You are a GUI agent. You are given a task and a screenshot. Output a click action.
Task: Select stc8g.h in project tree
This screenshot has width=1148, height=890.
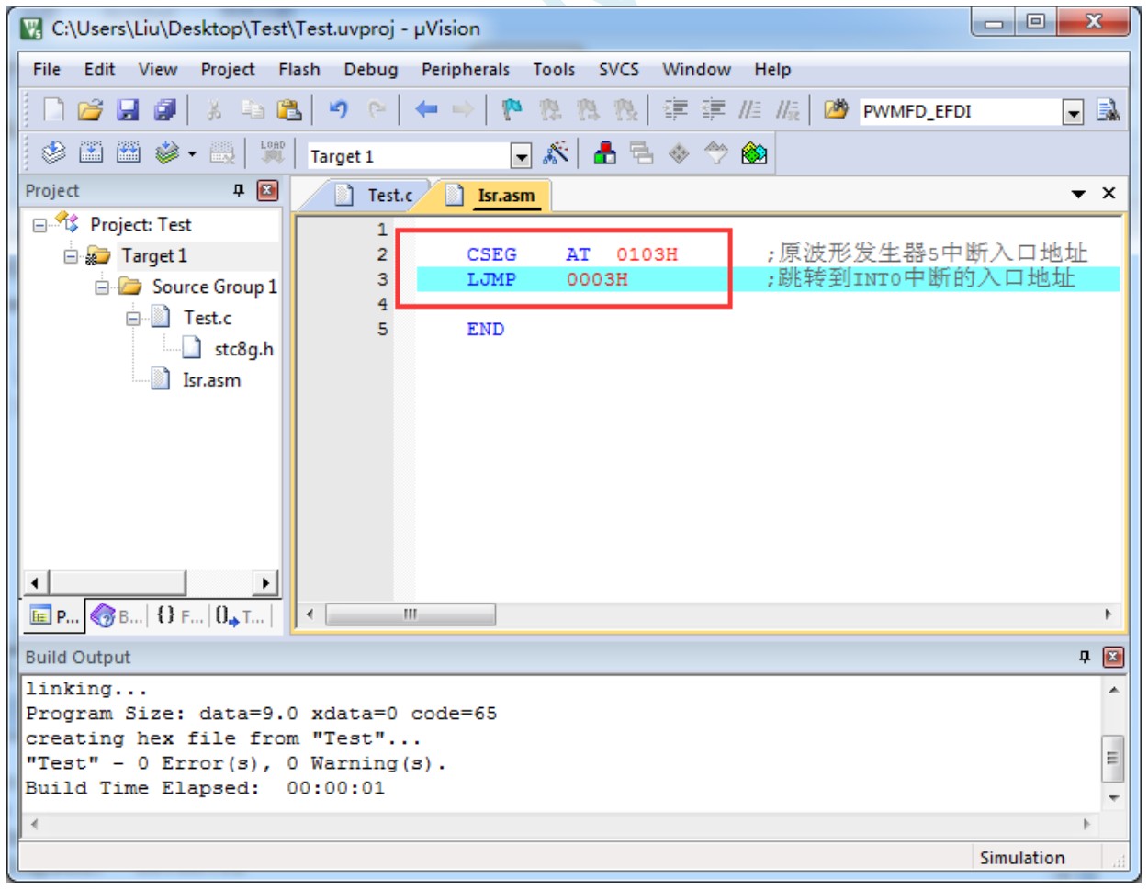click(243, 349)
